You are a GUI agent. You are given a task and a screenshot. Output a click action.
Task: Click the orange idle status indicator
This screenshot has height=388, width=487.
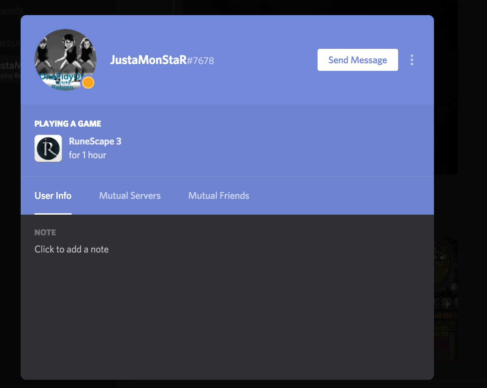coord(88,83)
